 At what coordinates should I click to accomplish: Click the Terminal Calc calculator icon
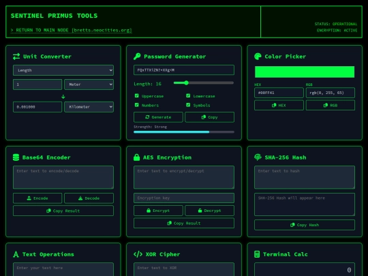click(257, 254)
